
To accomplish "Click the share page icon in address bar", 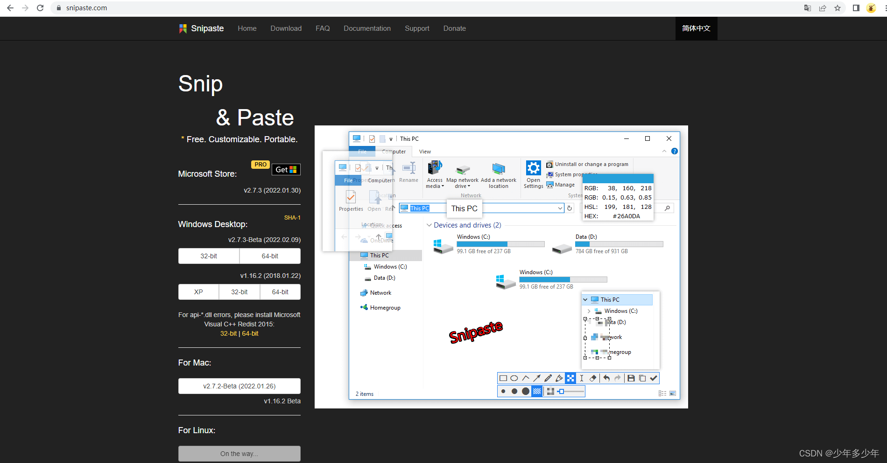I will 823,8.
